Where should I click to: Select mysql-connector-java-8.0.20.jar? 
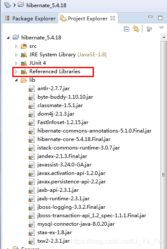point(76,224)
